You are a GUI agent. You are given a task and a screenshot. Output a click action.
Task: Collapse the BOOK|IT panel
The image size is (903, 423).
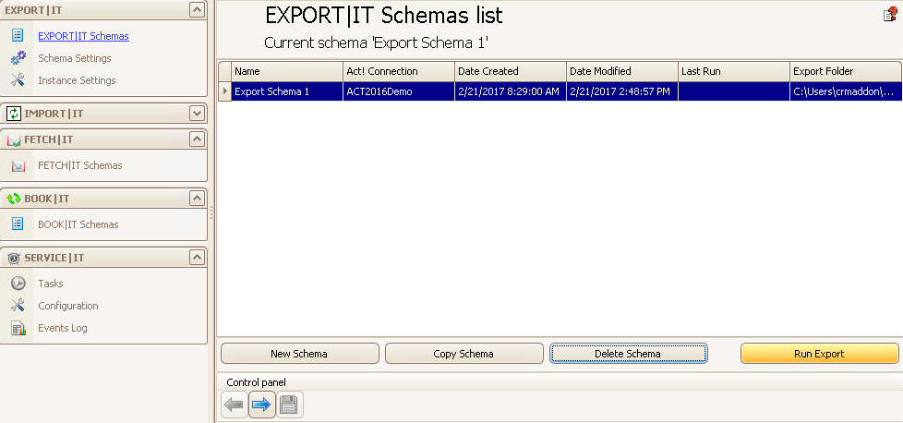197,199
